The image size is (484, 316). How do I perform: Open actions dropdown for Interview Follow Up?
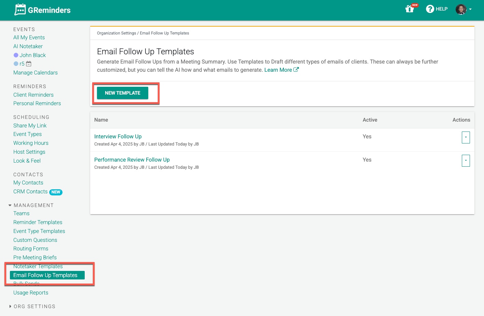466,137
